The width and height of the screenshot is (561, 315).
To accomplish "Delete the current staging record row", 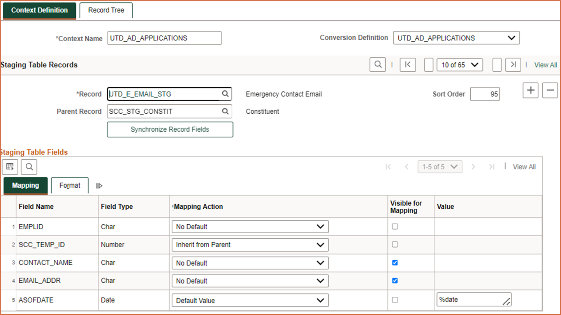I will tap(550, 90).
